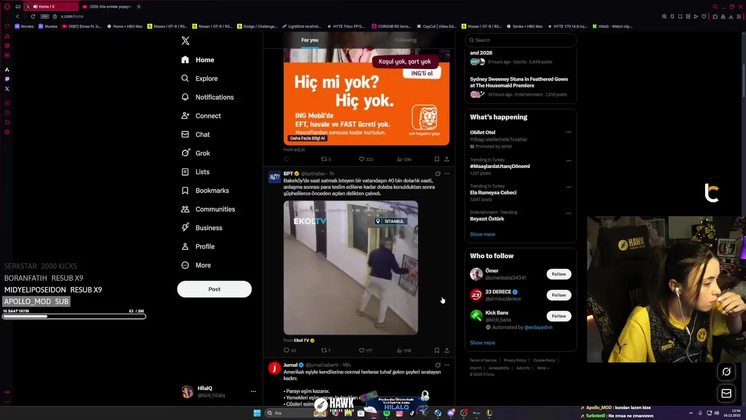Click the Business lightning icon
Viewport: 746px width, 420px height.
pyautogui.click(x=185, y=228)
